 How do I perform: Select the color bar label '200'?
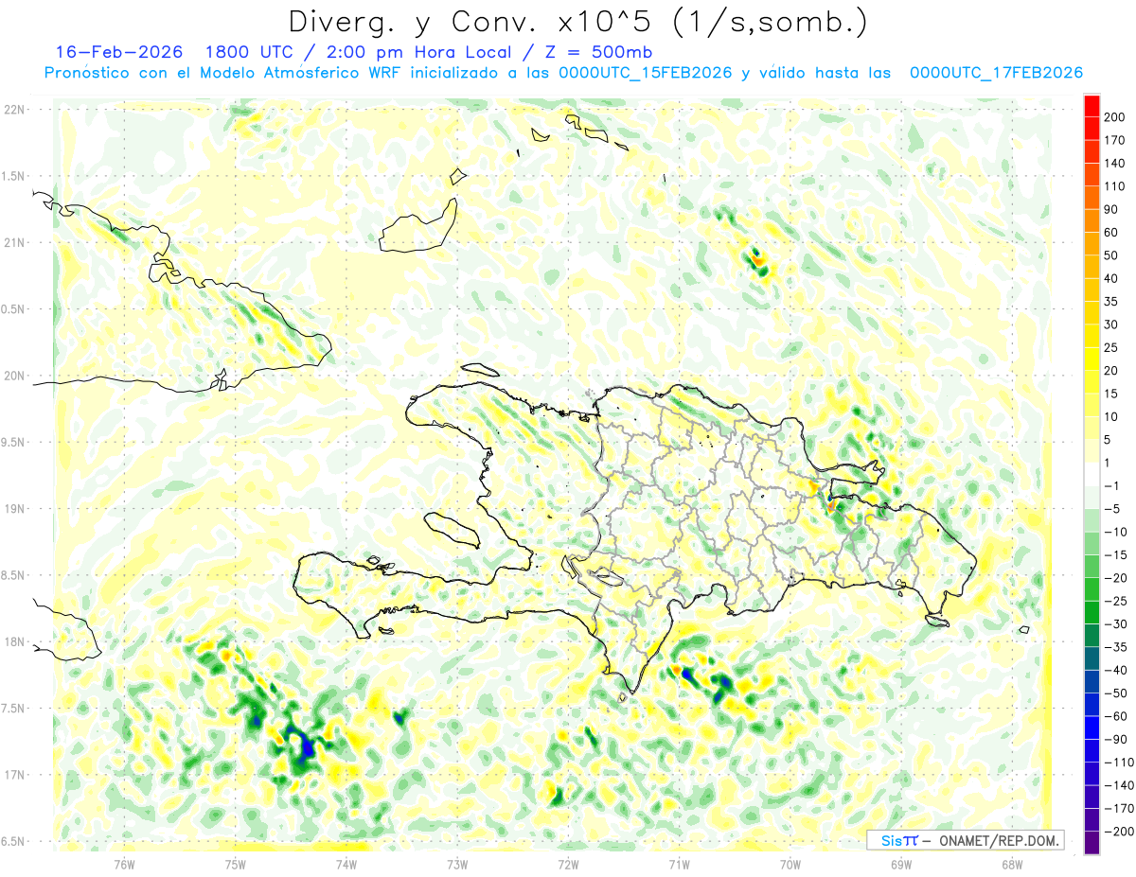tap(1114, 115)
